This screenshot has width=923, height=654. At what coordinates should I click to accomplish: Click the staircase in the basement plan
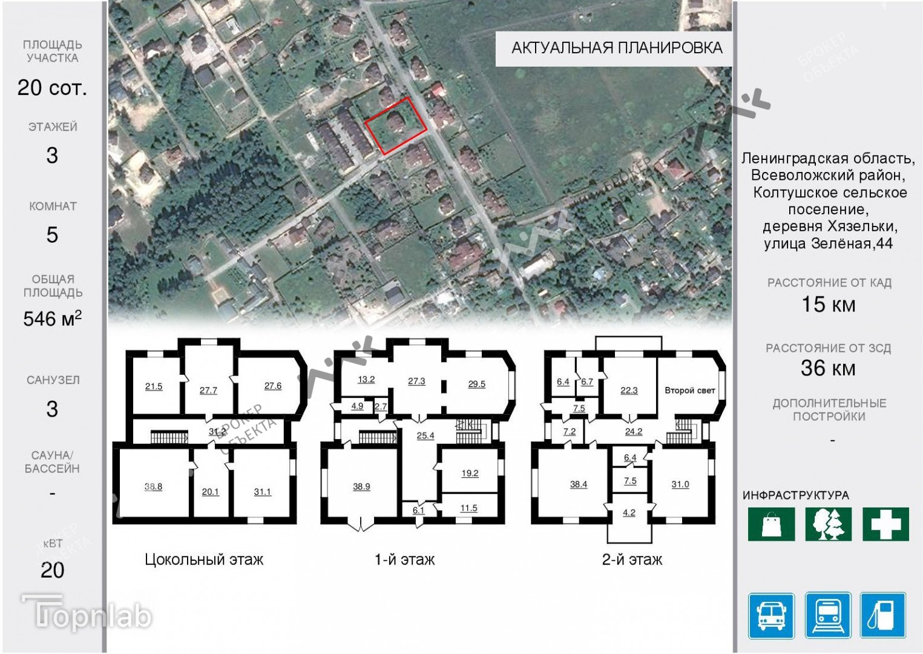coord(169,437)
